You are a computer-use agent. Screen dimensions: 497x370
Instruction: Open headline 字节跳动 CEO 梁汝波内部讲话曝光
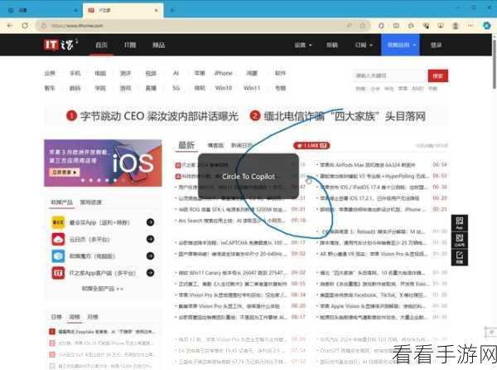159,116
